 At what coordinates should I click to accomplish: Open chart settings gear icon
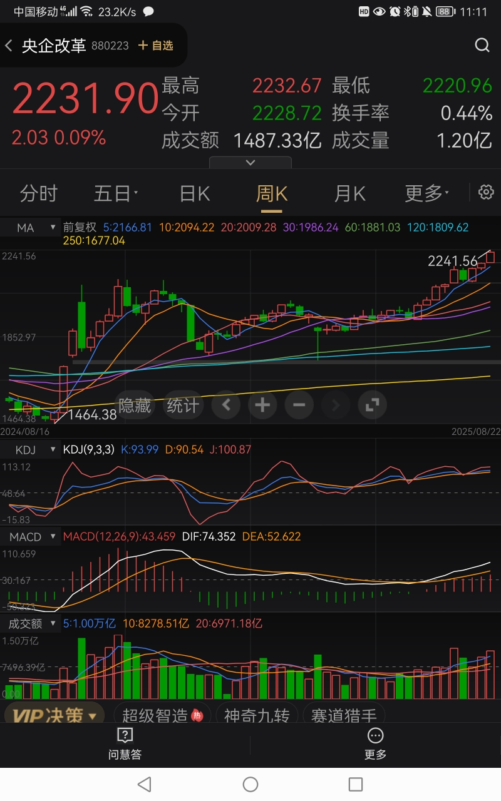coord(486,192)
